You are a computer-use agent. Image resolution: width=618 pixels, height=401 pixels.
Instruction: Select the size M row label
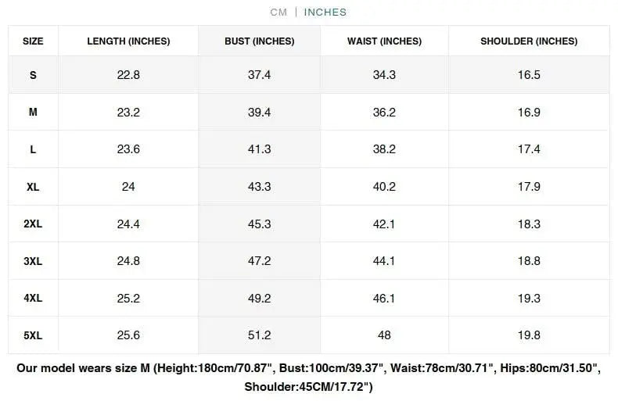coord(33,113)
